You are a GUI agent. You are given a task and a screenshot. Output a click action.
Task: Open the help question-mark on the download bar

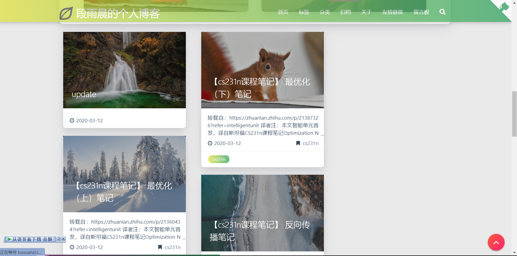click(x=59, y=239)
